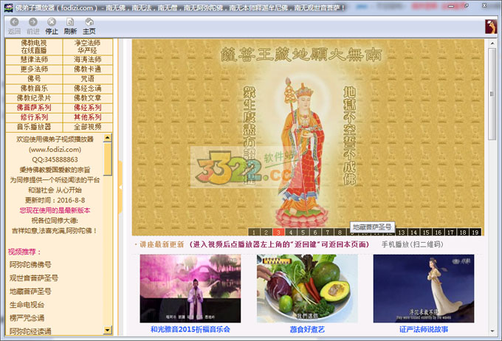
Task: Open the 蔬食好煮艺 video link
Action: (299, 329)
